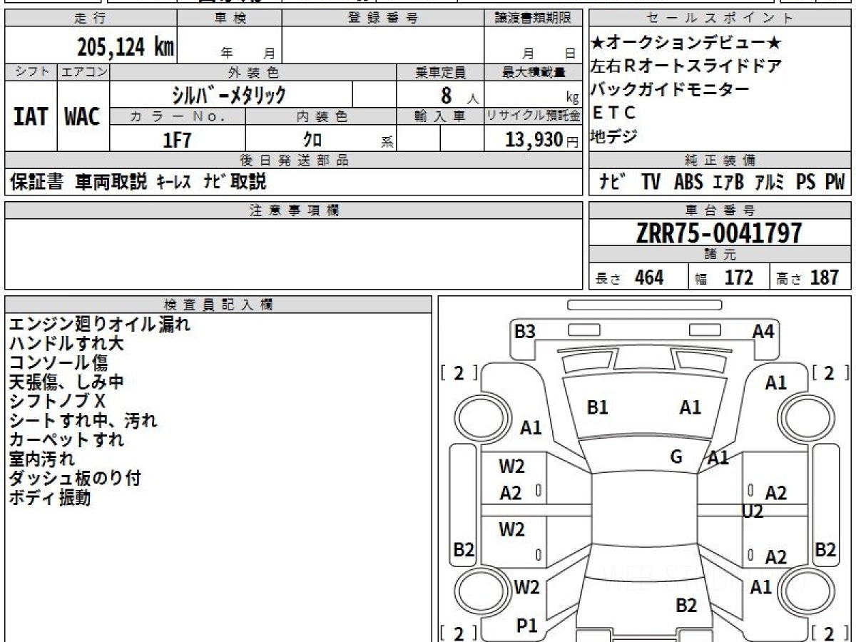Select the 1F7 color code
This screenshot has width=856, height=642.
click(178, 140)
